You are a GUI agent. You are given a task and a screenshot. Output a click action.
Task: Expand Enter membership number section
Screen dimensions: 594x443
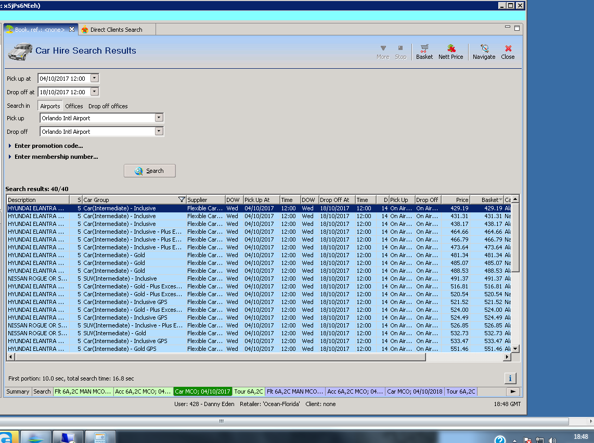pyautogui.click(x=56, y=157)
